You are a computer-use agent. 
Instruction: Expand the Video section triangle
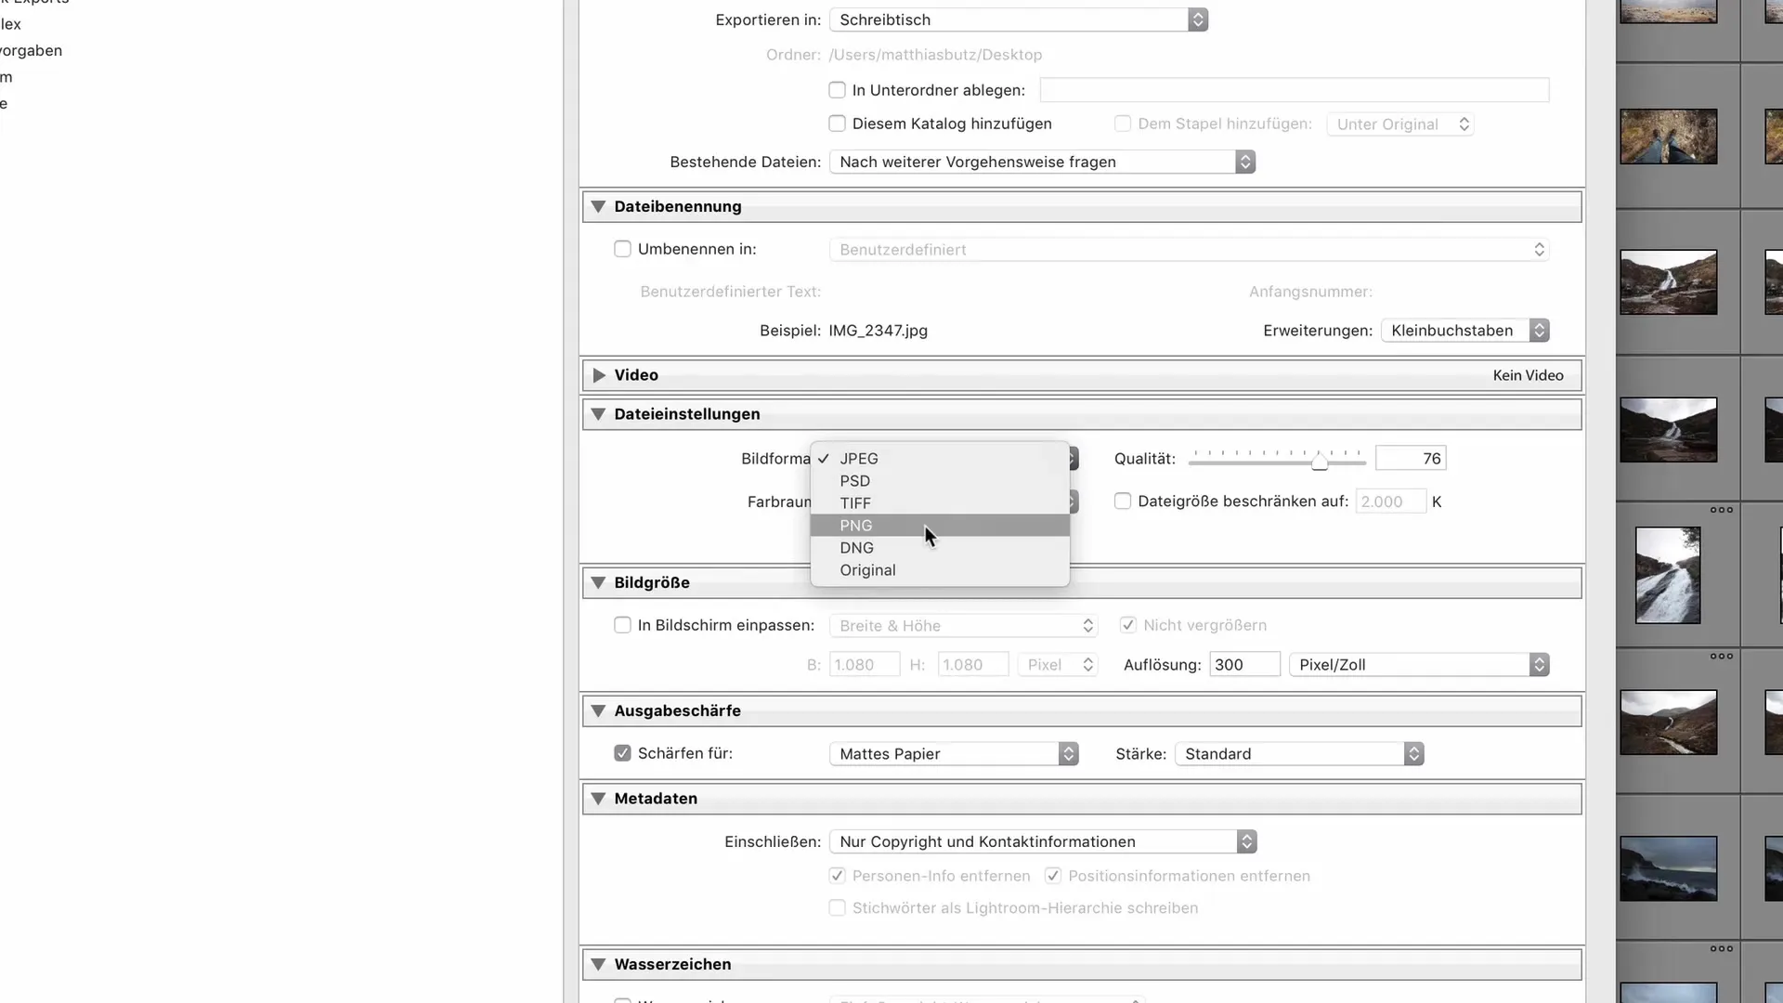click(599, 375)
